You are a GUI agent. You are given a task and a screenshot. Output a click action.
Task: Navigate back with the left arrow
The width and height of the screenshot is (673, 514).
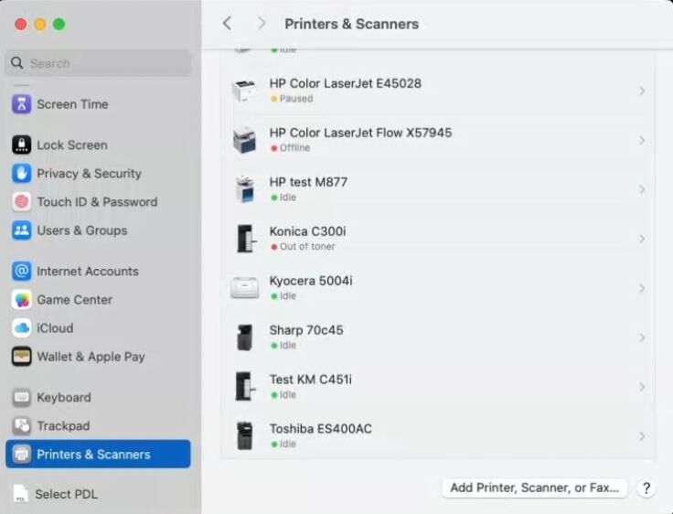[228, 24]
